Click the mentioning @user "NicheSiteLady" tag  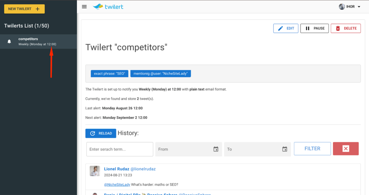(x=160, y=74)
